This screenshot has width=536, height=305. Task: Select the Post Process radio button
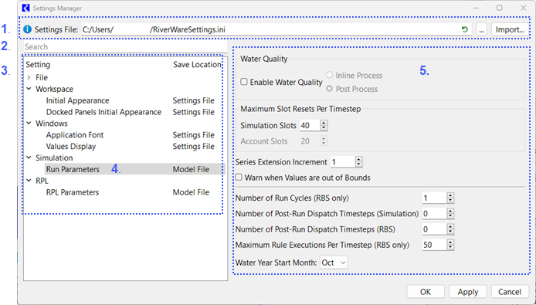329,89
